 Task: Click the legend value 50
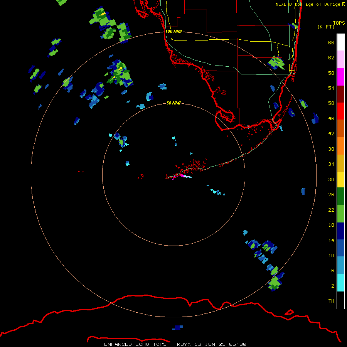pyautogui.click(x=331, y=103)
